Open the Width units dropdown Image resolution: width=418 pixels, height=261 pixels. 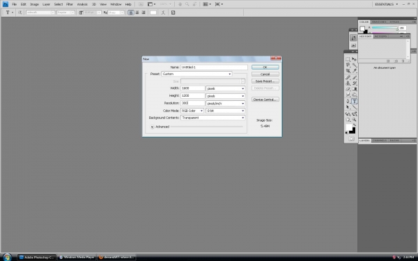(226, 88)
